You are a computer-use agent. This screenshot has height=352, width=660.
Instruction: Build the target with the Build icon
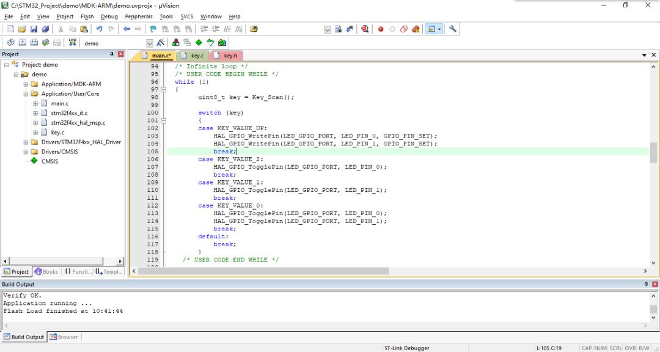23,43
